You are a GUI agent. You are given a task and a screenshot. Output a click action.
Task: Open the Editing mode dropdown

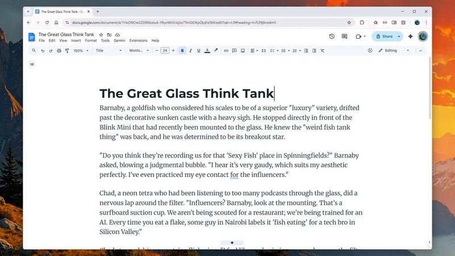click(x=393, y=51)
